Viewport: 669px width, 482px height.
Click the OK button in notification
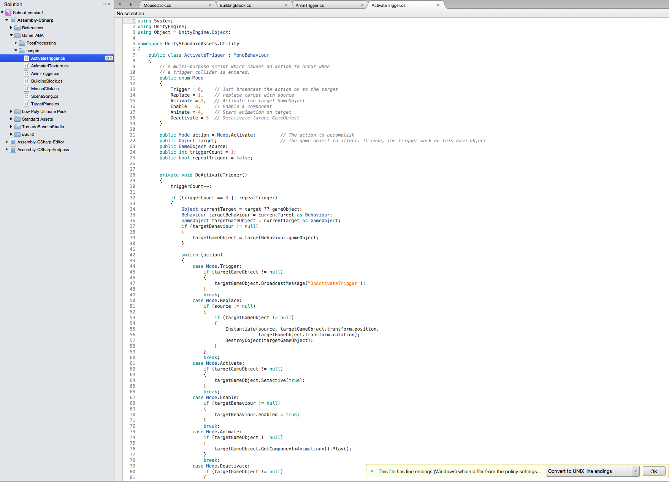coord(654,471)
